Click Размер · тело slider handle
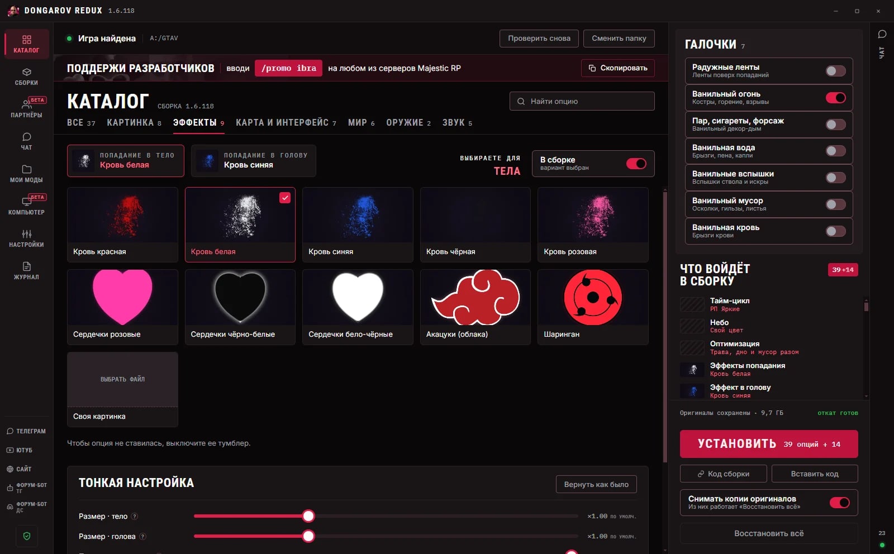This screenshot has width=894, height=554. [x=308, y=516]
